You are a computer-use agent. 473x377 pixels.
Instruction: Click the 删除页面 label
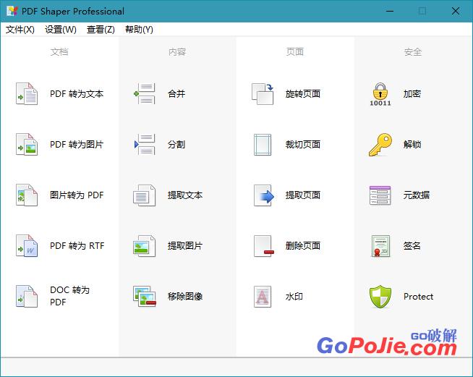pyautogui.click(x=303, y=246)
